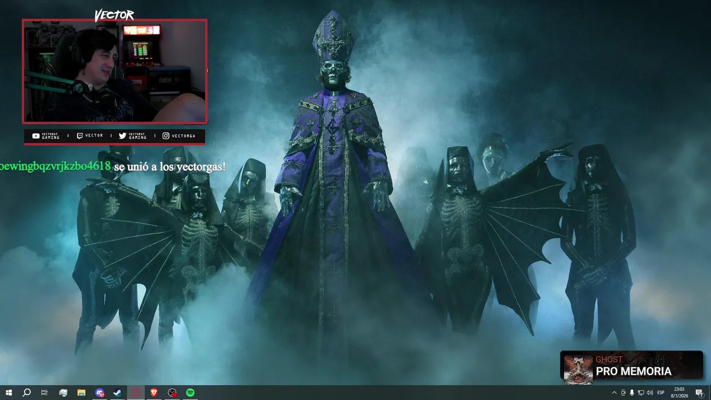The width and height of the screenshot is (711, 400).
Task: Launch Steam from the taskbar
Action: (118, 393)
